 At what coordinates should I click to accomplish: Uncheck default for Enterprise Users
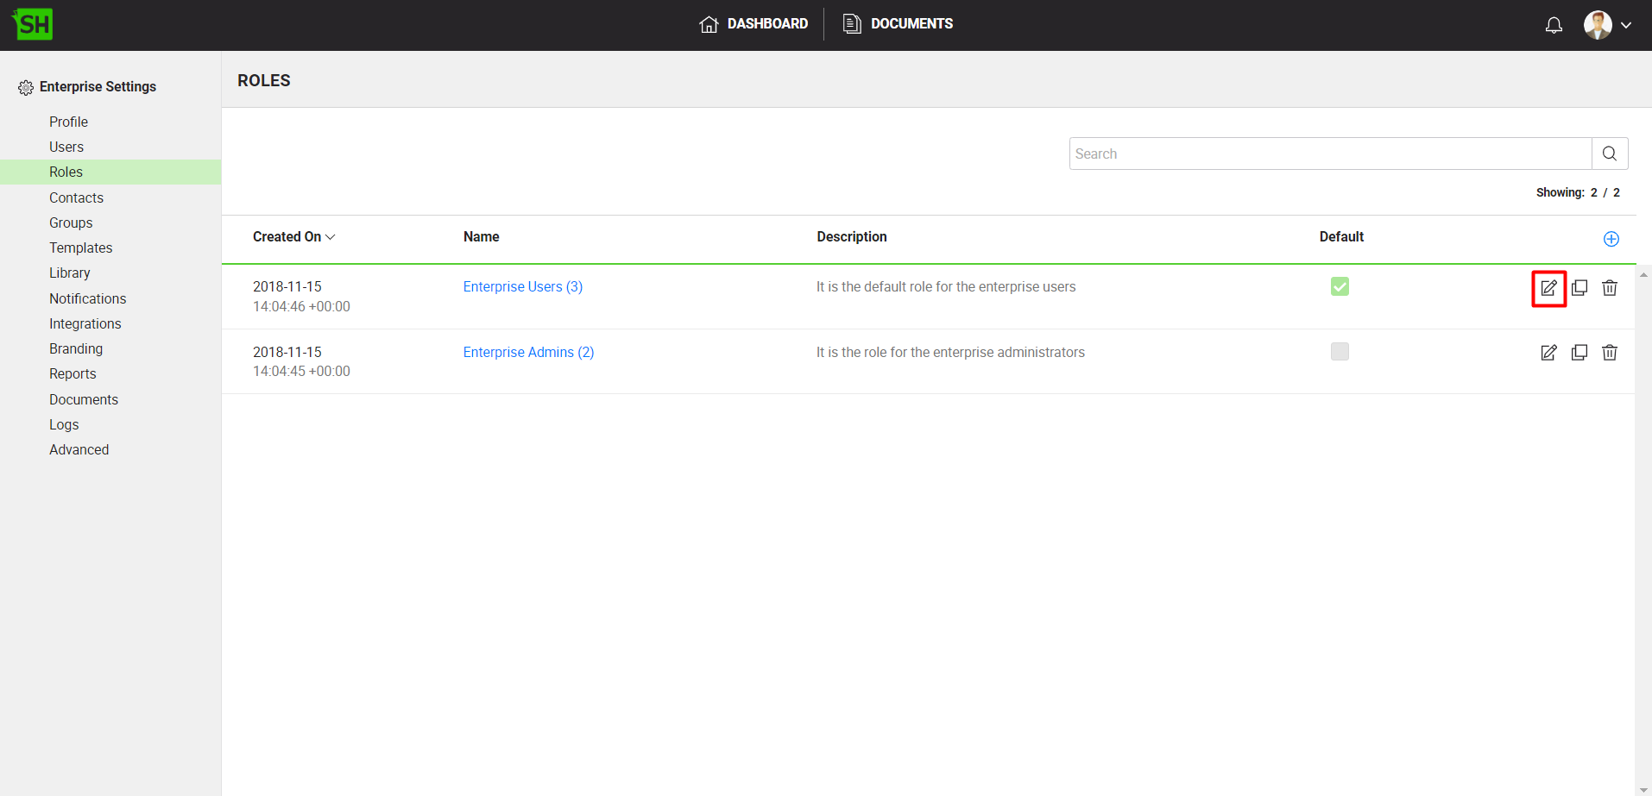[x=1340, y=286]
